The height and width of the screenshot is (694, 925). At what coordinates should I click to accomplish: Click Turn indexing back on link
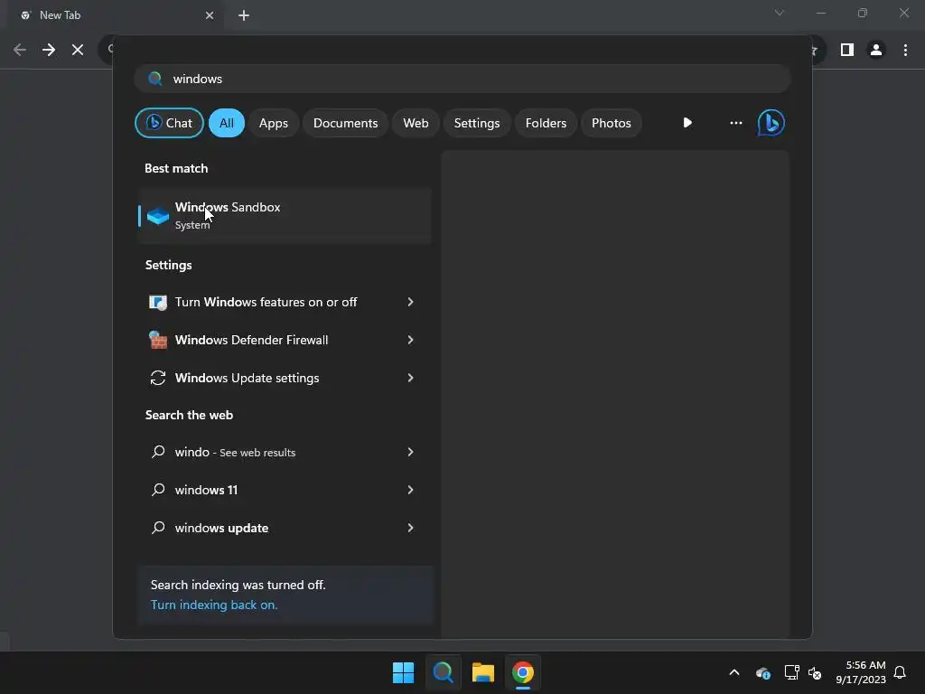[x=213, y=605]
